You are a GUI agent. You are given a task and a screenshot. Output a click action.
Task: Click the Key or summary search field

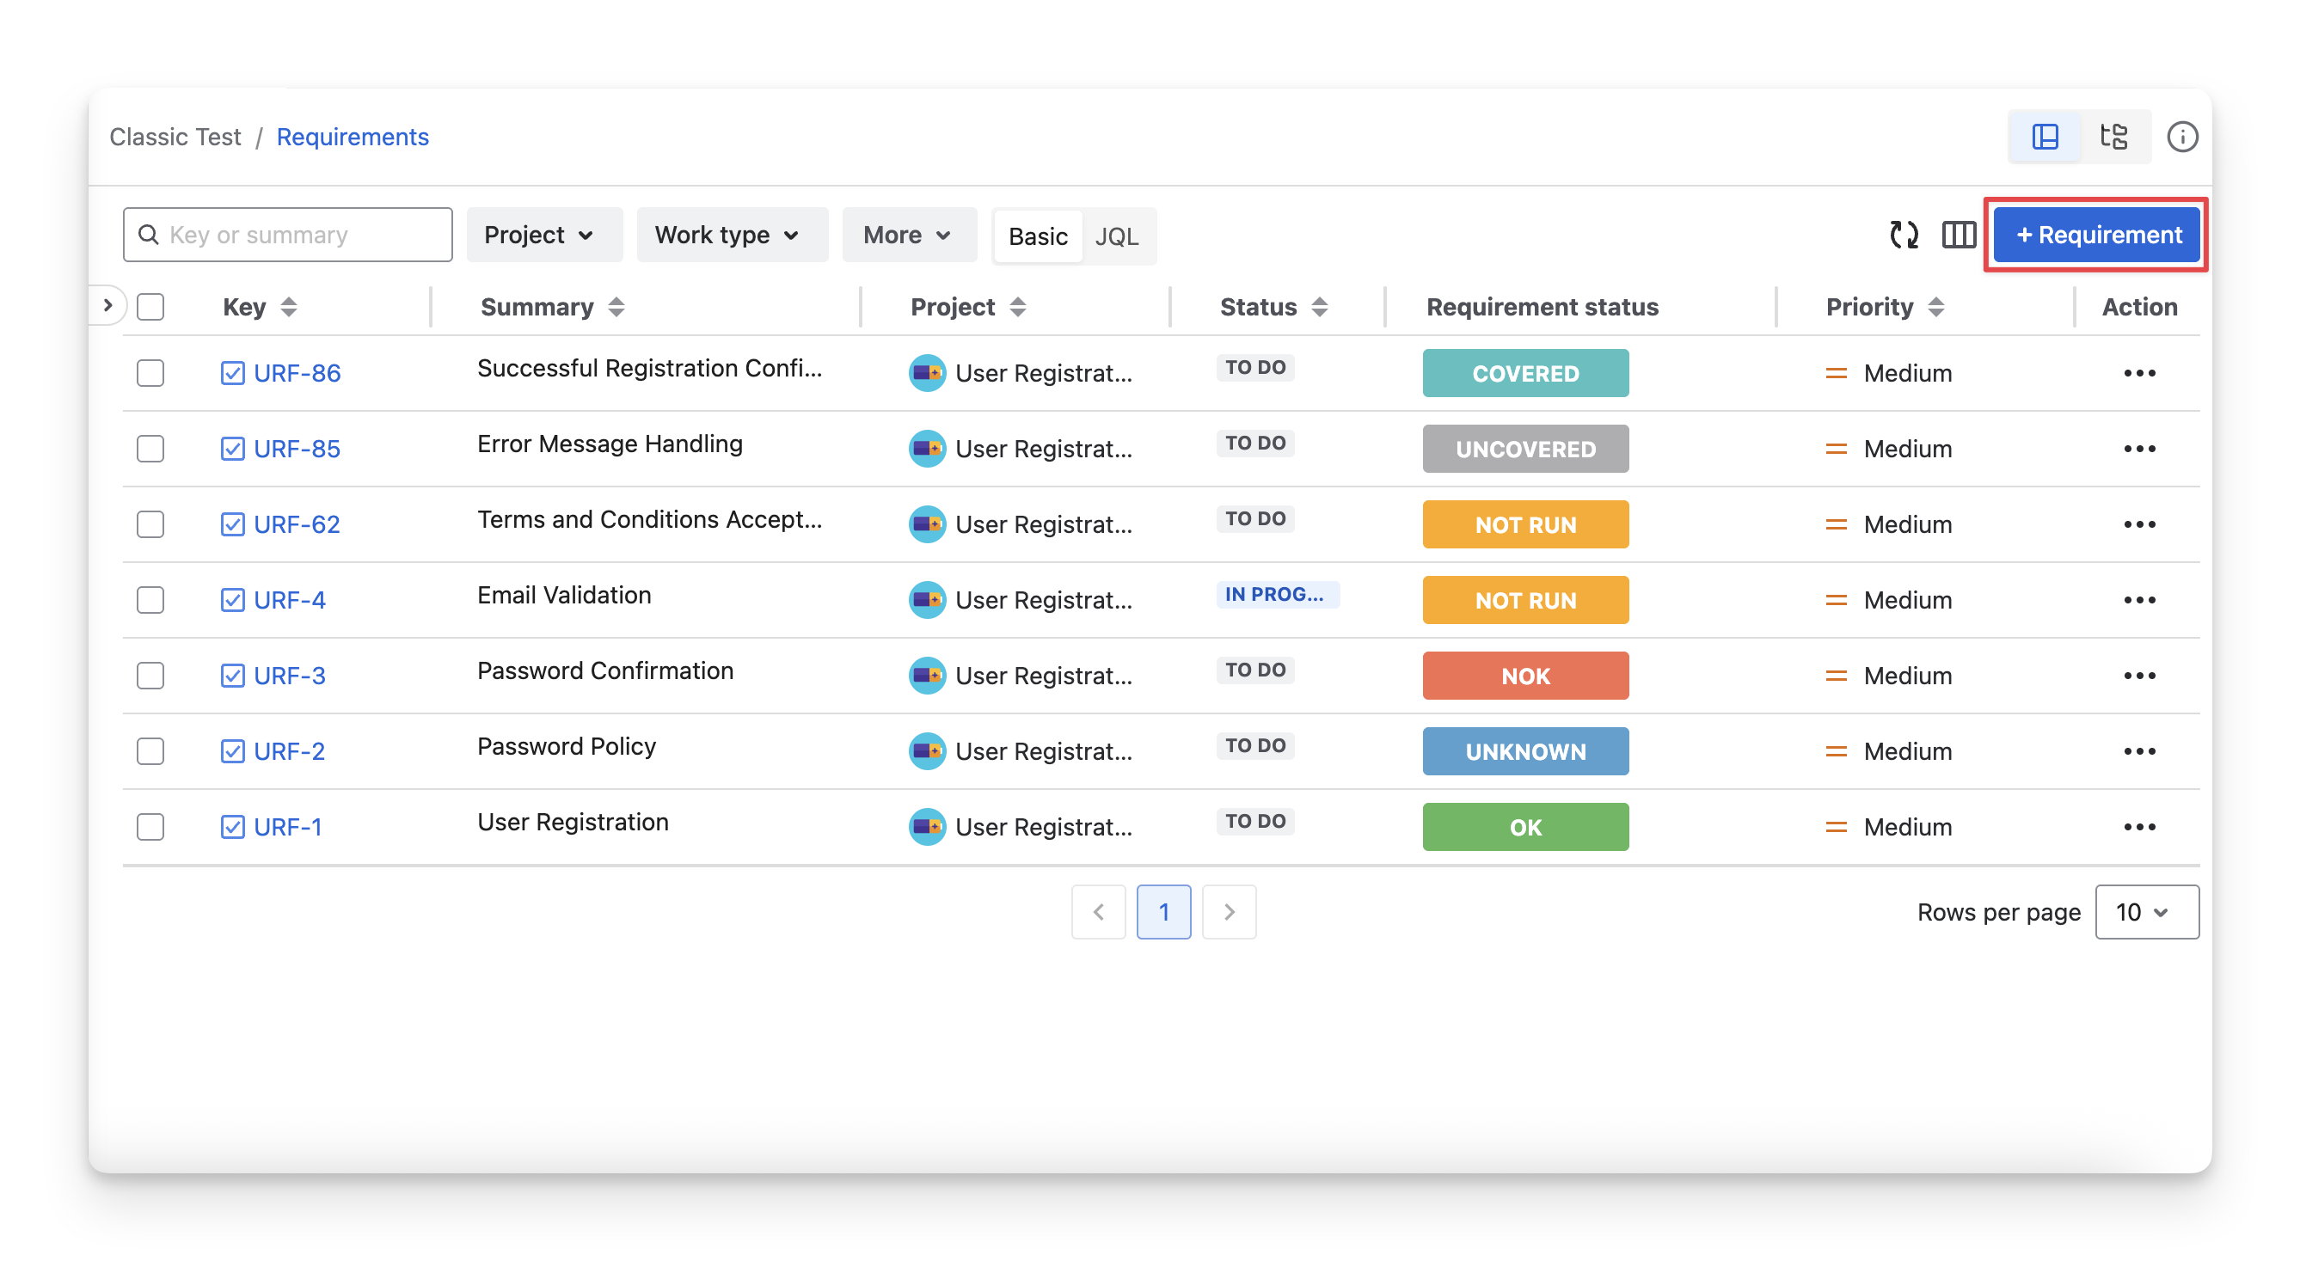click(295, 235)
